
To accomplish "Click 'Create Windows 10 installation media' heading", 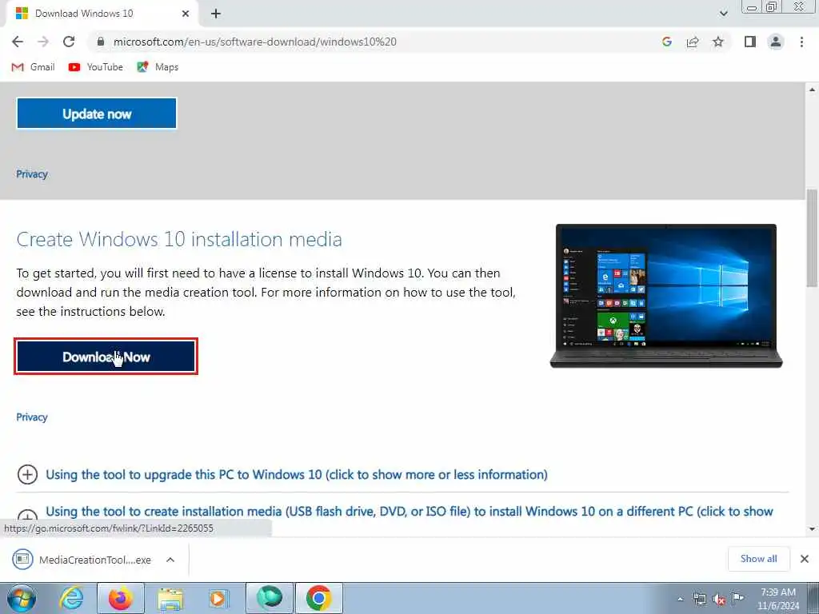I will point(179,239).
